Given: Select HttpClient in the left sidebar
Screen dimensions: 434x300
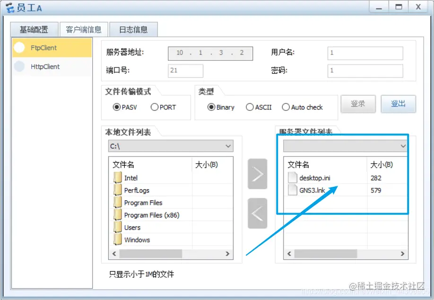Looking at the screenshot, I should click(52, 67).
